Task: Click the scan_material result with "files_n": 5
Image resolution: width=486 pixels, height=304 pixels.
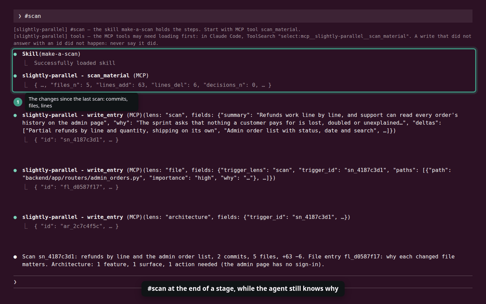Action: 153,85
